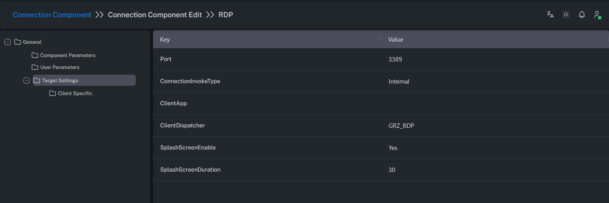Collapse the General tree node
Screen dimensions: 609x203
point(7,42)
